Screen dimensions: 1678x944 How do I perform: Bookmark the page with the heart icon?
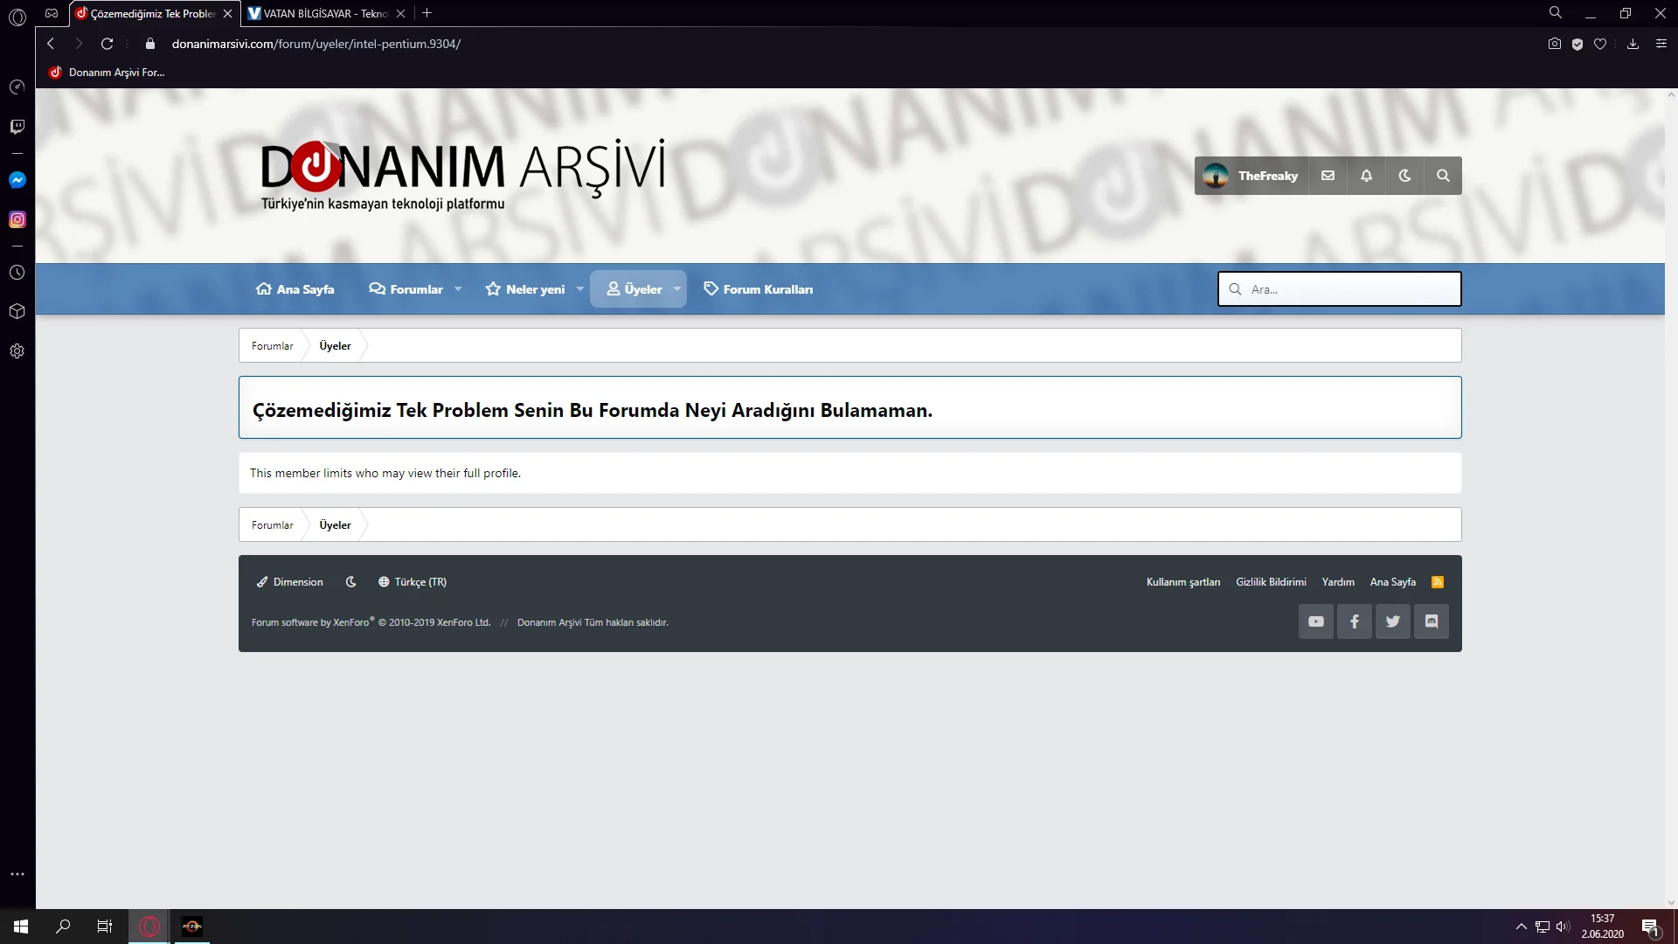(x=1600, y=44)
